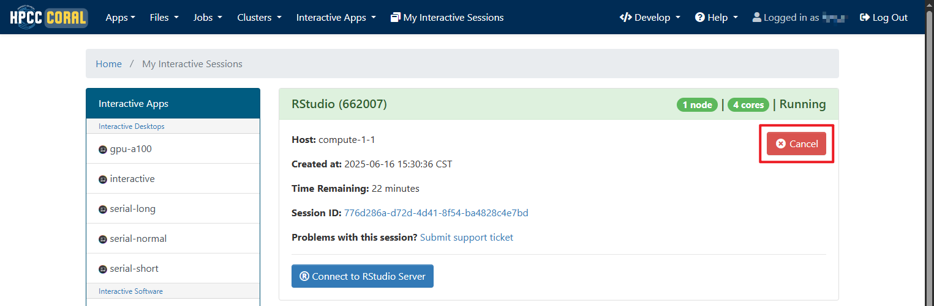Open the serial-short desktop app
Screen dimensions: 934x306
click(x=173, y=268)
